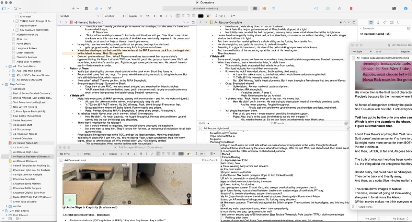Set left alignment in main format bar
Viewport: 412px width, 222px height.
[179, 16]
